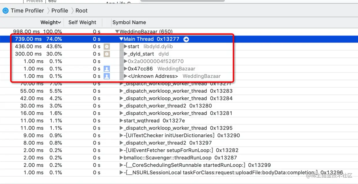
Task: Open the Root breadcrumb item
Action: click(81, 11)
